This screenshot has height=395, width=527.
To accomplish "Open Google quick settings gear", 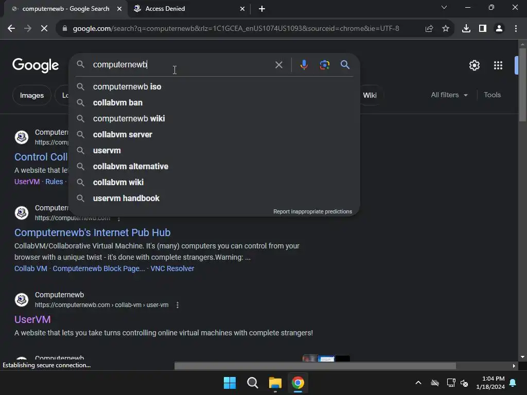I will tap(474, 65).
